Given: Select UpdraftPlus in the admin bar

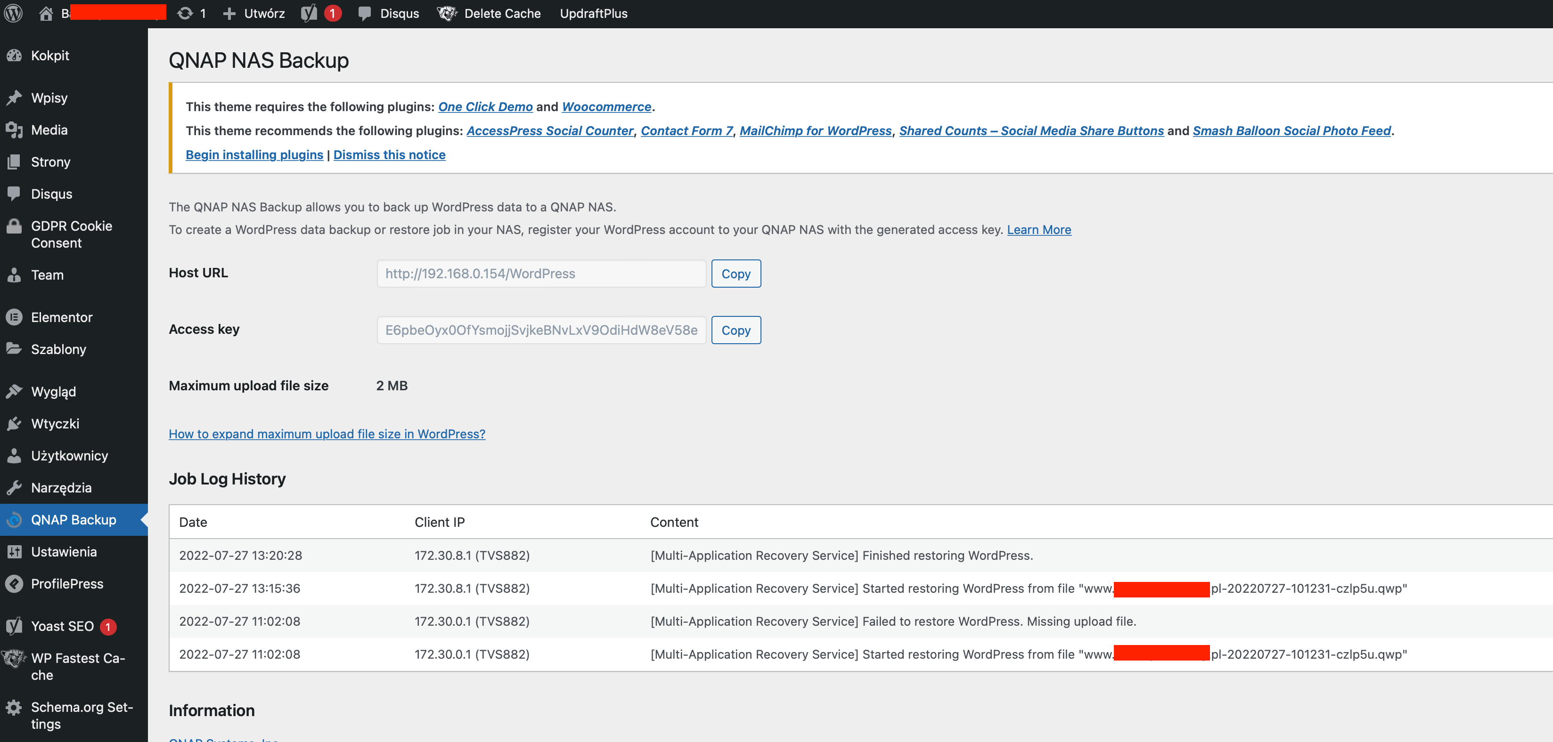Looking at the screenshot, I should click(x=593, y=13).
